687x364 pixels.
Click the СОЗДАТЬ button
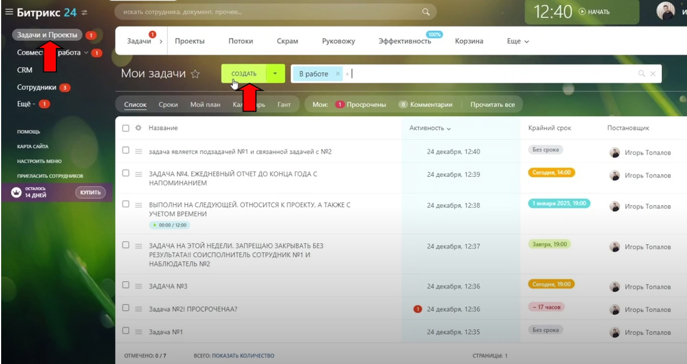[x=244, y=74]
